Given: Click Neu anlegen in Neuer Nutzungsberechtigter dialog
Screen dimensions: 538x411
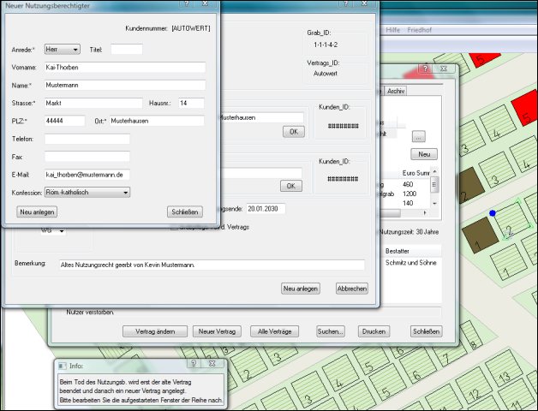Looking at the screenshot, I should tap(37, 212).
